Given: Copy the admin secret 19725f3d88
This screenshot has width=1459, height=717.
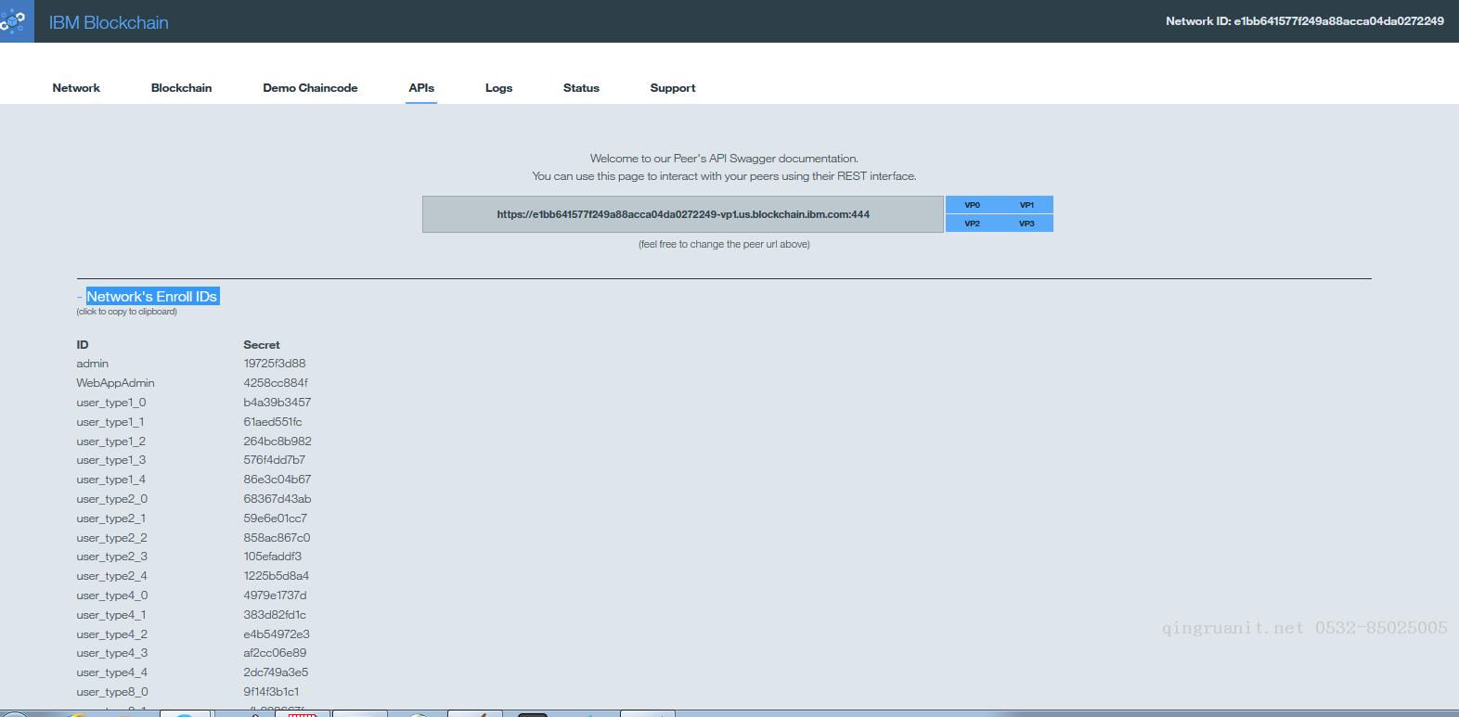Looking at the screenshot, I should coord(275,364).
